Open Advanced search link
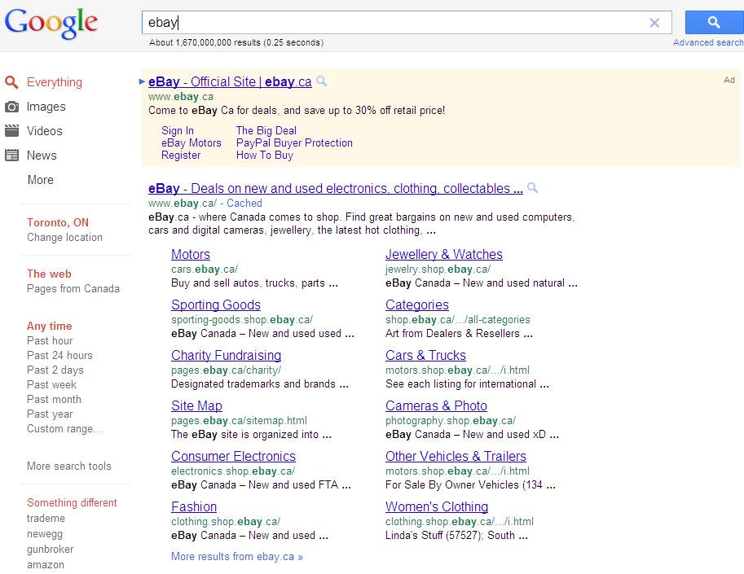Screen dimensions: 744x574 point(708,42)
